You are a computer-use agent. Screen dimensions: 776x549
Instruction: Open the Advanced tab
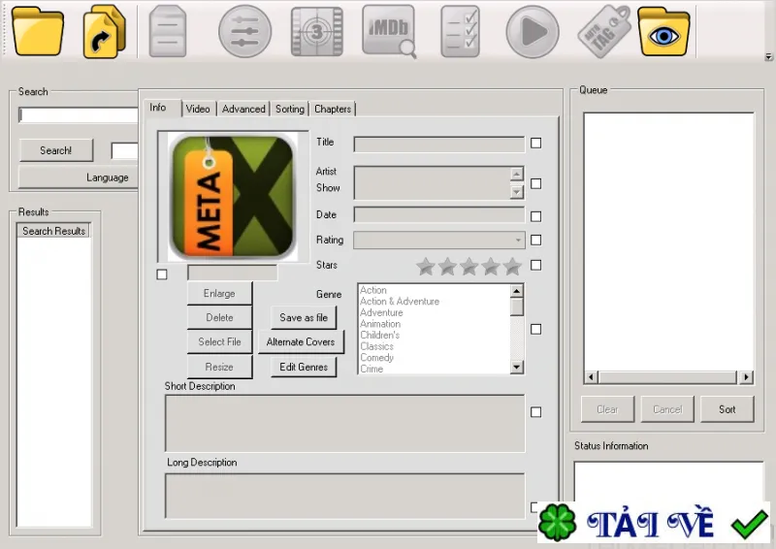coord(243,109)
